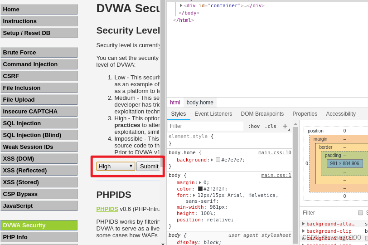Switch to Event Listeners tab

(213, 114)
